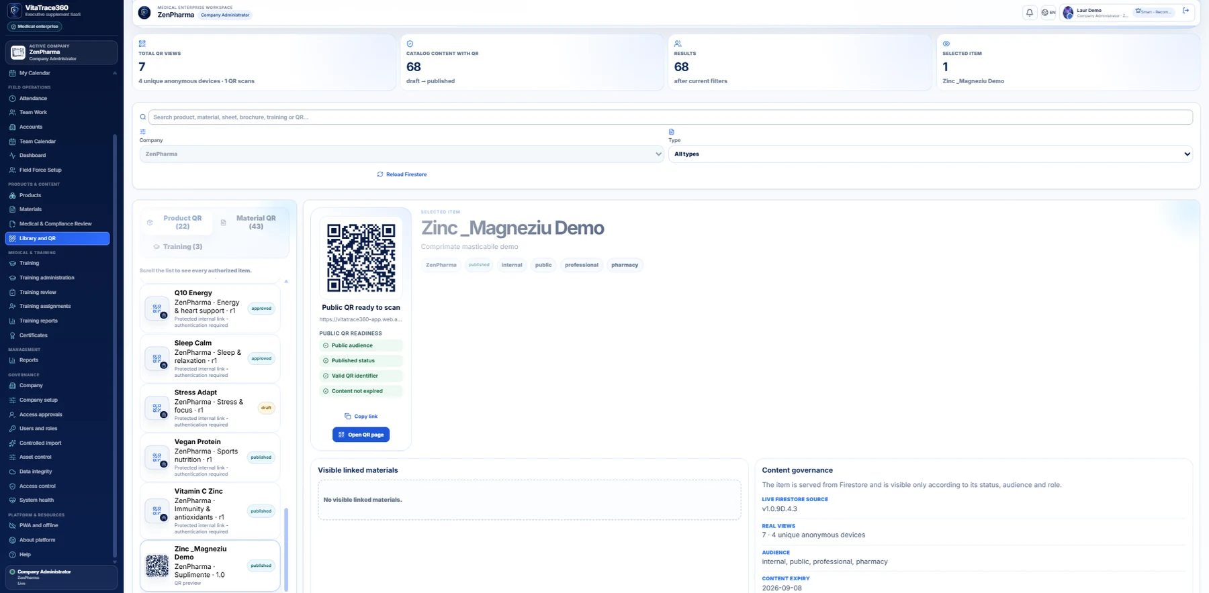
Task: Click the item list scrollbar thumb
Action: tap(287, 549)
